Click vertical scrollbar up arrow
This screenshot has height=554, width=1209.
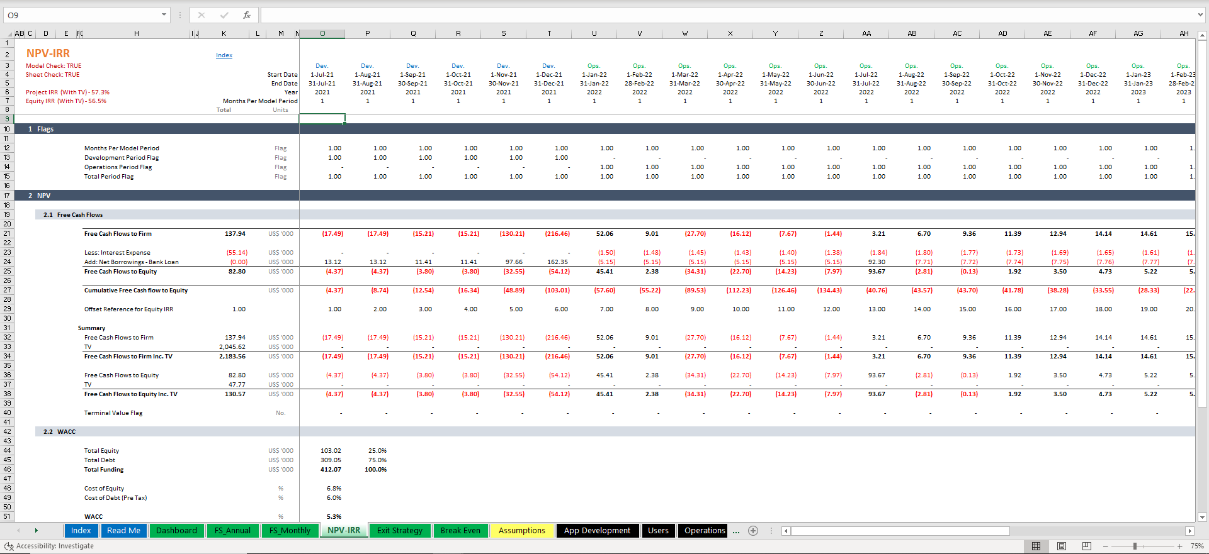[1202, 36]
